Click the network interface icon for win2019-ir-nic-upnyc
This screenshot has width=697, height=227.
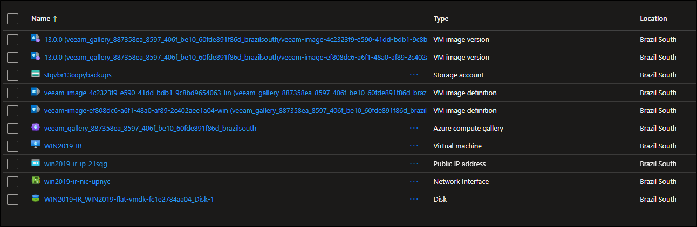click(x=36, y=181)
